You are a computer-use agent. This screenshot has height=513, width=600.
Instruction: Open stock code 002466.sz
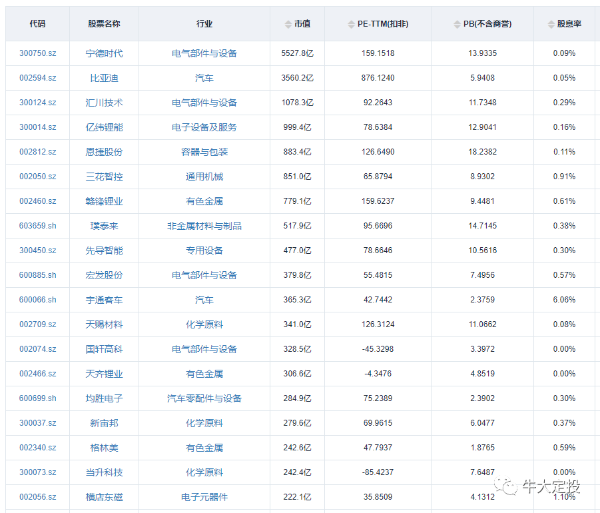click(38, 374)
